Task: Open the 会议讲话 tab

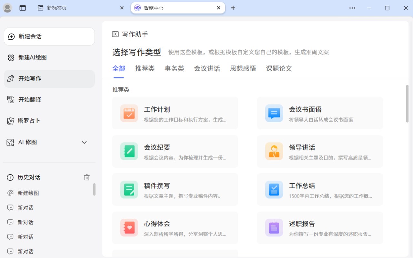Action: click(x=207, y=68)
